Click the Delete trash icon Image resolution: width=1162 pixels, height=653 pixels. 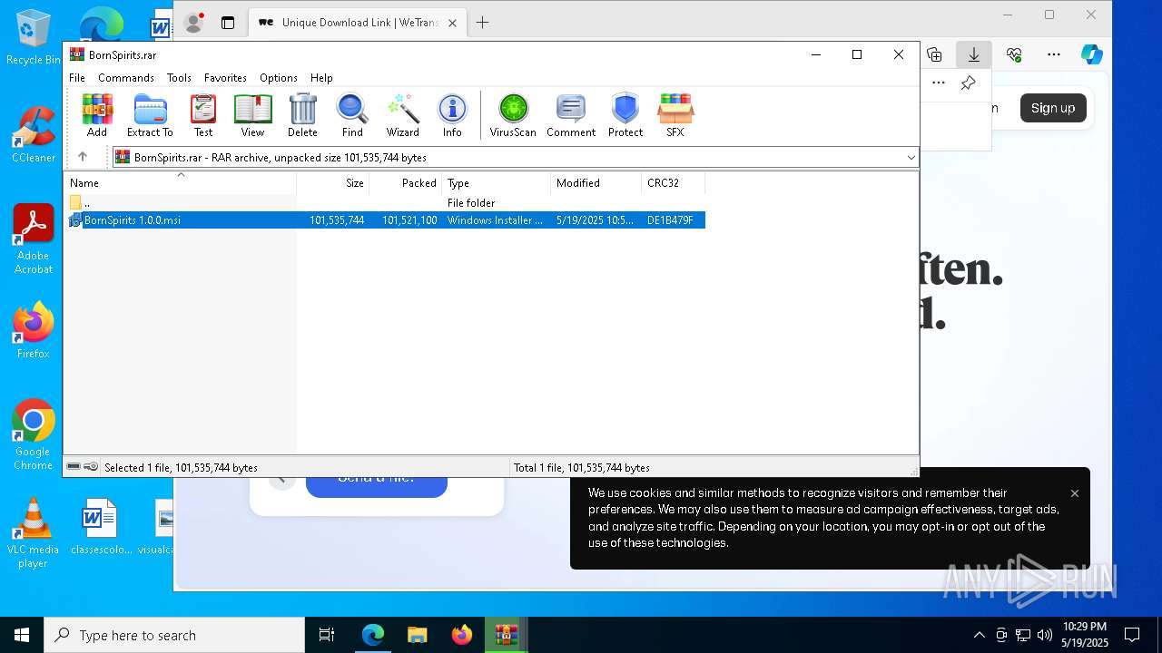(x=302, y=115)
